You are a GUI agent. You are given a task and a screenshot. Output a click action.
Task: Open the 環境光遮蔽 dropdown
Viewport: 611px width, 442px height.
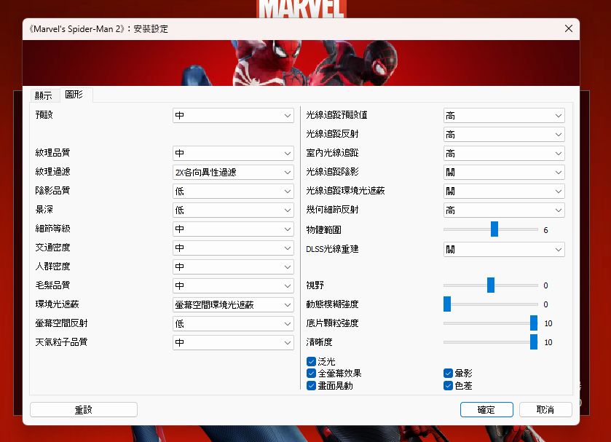(233, 305)
